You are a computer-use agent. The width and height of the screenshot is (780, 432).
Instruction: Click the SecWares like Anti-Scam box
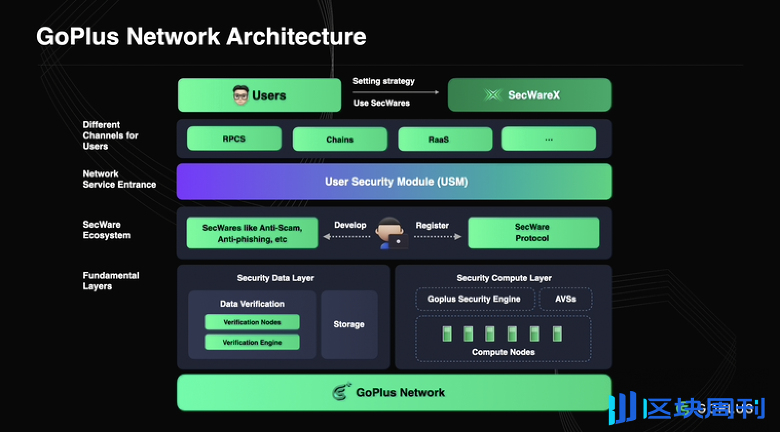pyautogui.click(x=252, y=233)
